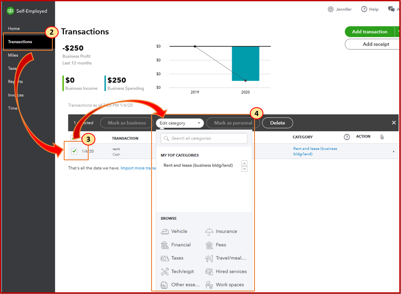
Task: Click the Search all categories field
Action: click(x=203, y=138)
